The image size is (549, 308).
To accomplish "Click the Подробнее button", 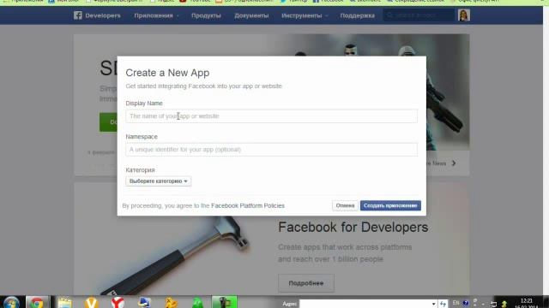I will point(306,283).
